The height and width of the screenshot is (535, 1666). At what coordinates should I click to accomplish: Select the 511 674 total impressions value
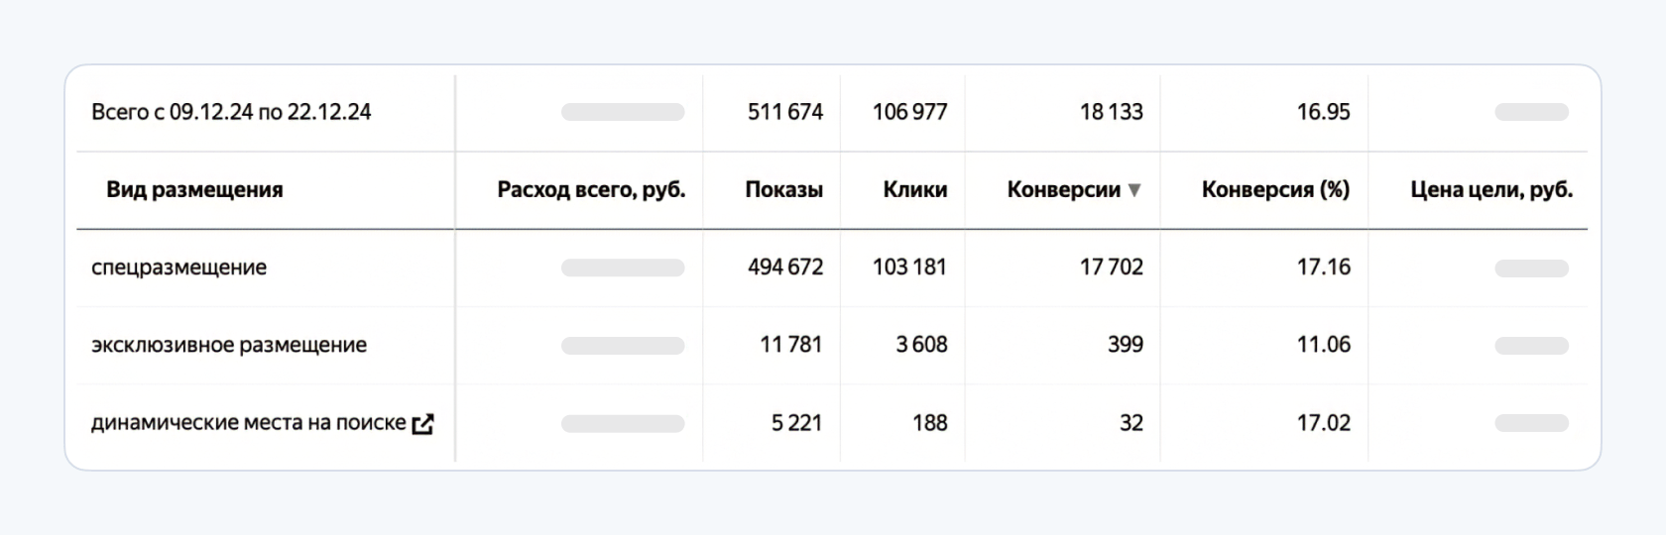pyautogui.click(x=785, y=112)
